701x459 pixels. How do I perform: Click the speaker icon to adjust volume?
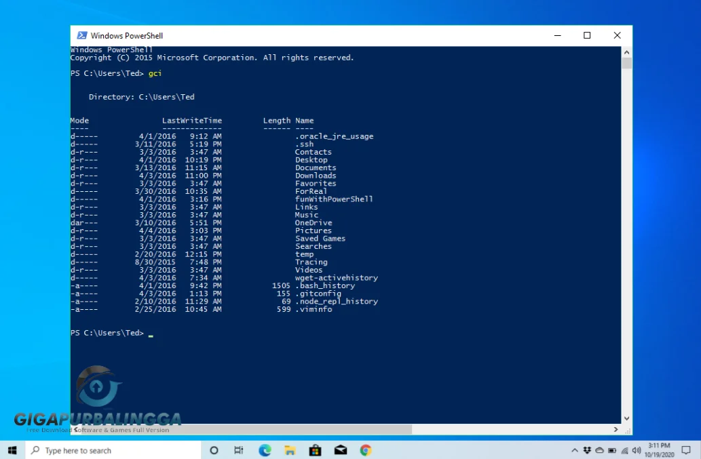(x=635, y=450)
